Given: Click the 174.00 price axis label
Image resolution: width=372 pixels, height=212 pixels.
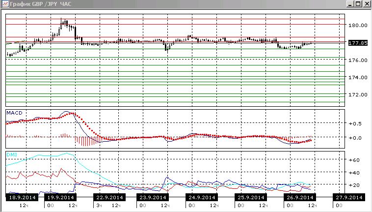Looking at the screenshot, I should click(358, 78).
